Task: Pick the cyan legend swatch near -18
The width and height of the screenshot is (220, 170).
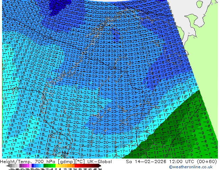Action: 42,165
